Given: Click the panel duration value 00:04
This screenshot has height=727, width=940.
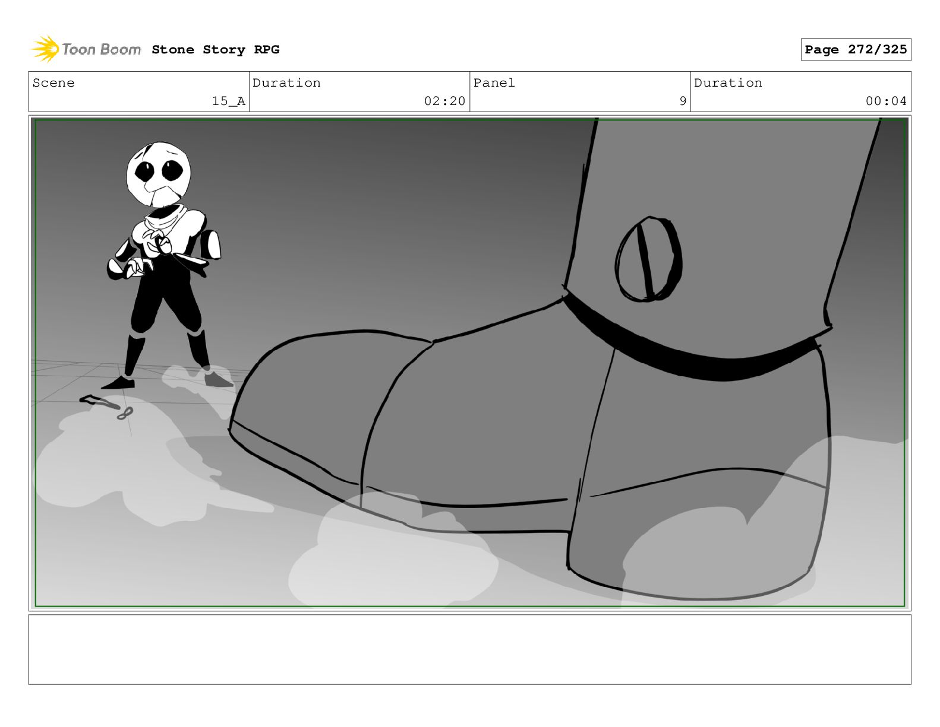Looking at the screenshot, I should pos(886,101).
